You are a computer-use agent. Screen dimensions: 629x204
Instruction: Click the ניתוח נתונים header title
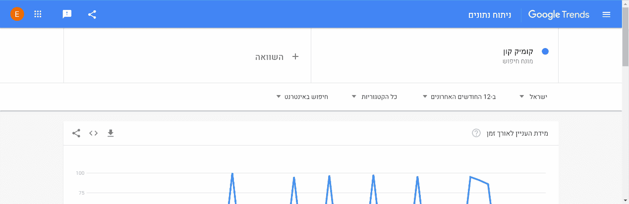[489, 14]
